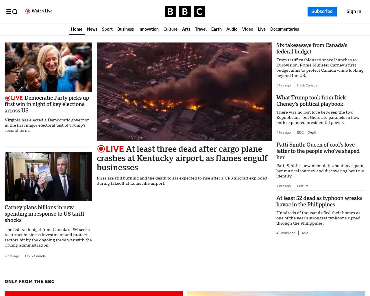This screenshot has width=370, height=296.
Task: Open the Live section in navigation
Action: point(262,29)
